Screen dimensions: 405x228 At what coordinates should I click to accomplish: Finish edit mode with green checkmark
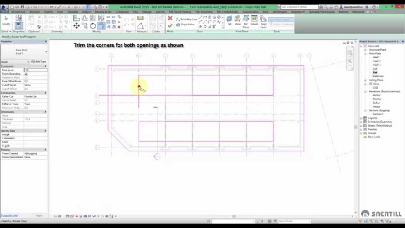pyautogui.click(x=170, y=26)
